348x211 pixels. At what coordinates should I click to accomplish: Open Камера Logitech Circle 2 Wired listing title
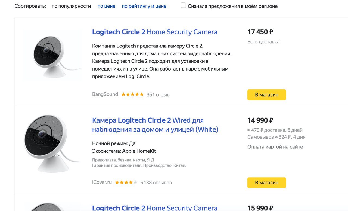pos(155,125)
